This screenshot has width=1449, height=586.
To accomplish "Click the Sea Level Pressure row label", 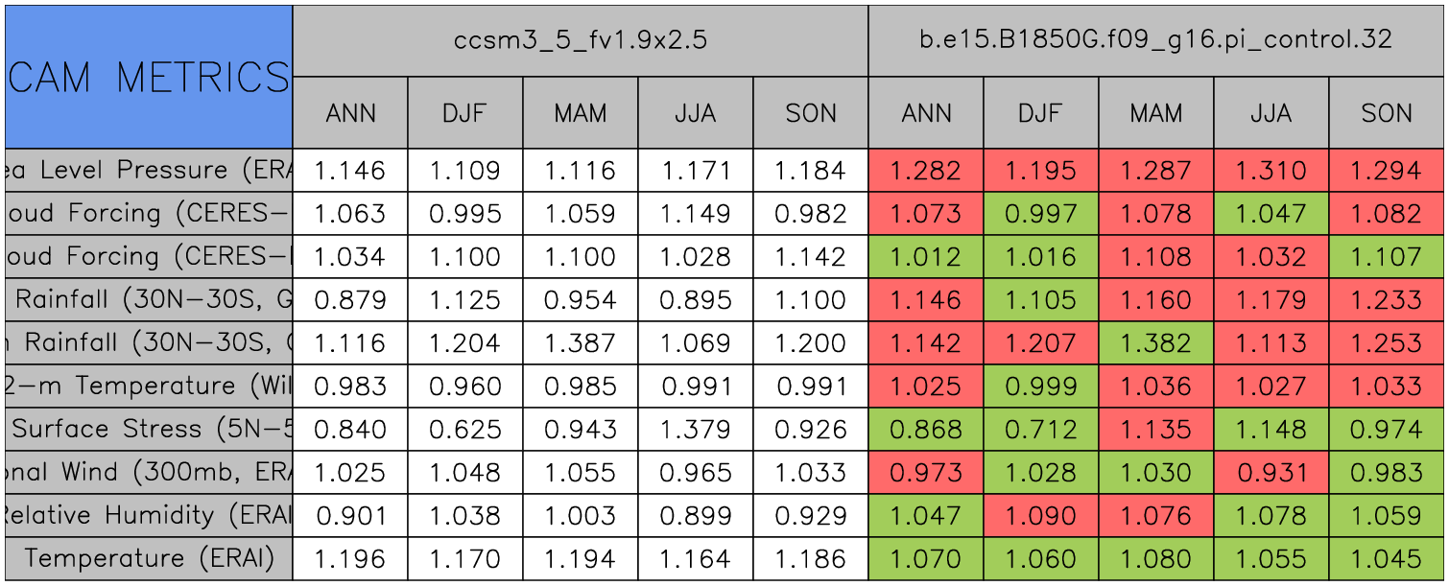I will click(149, 171).
